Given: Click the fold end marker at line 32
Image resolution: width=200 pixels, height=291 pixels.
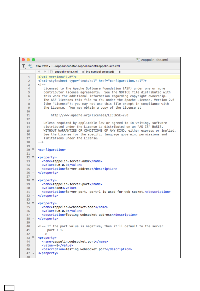Looking at the screenshot, I should click(x=33, y=196).
